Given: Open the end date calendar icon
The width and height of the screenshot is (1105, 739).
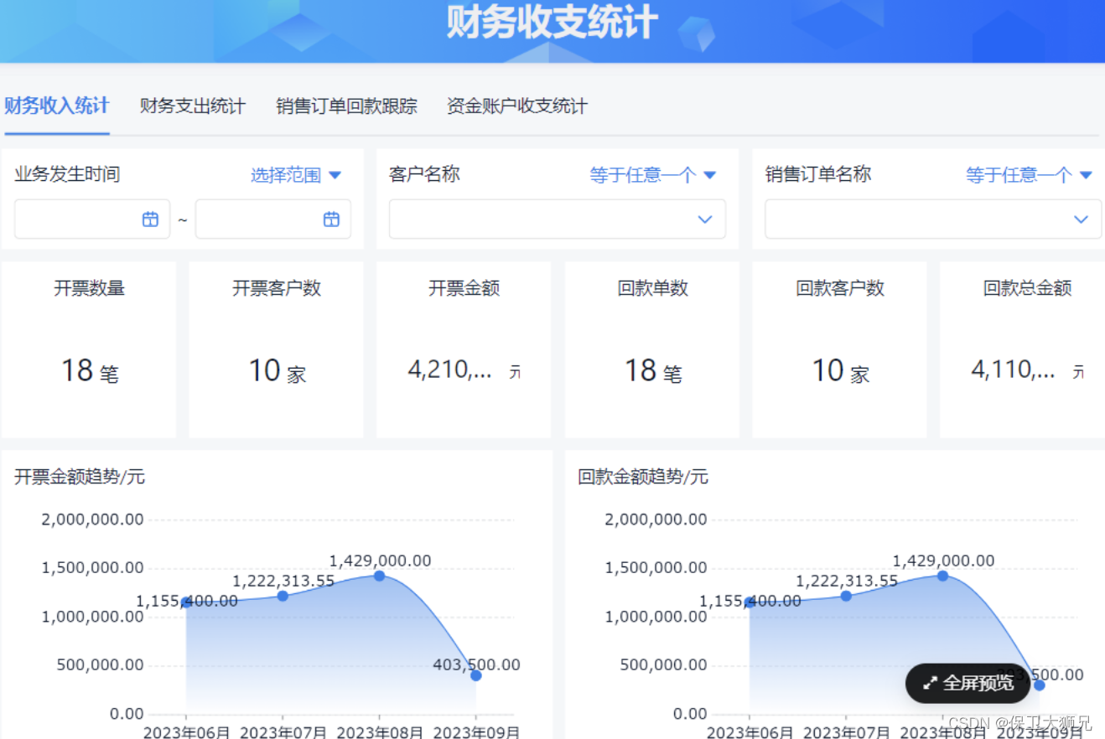Looking at the screenshot, I should click(331, 220).
